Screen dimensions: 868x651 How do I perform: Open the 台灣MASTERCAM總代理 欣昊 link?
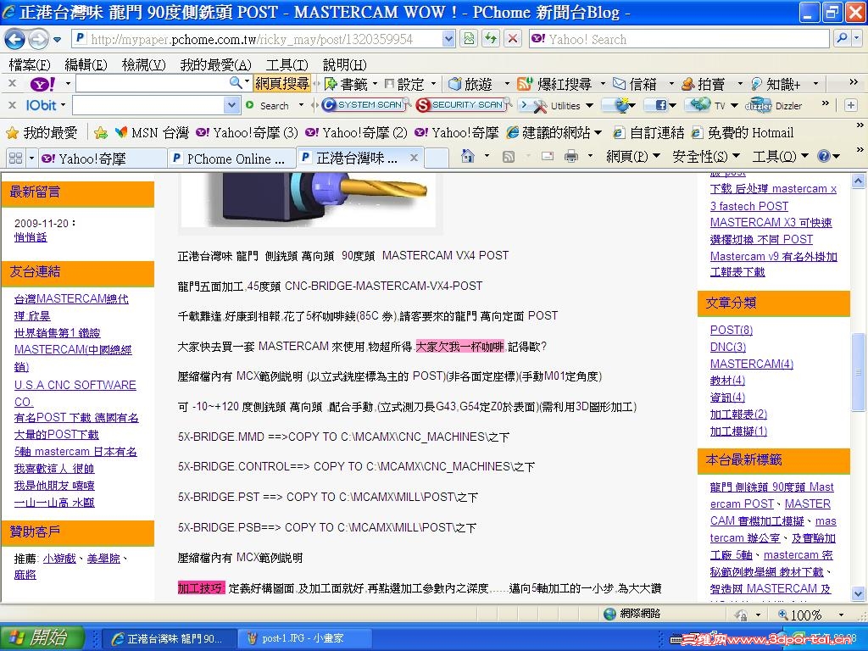coord(71,307)
